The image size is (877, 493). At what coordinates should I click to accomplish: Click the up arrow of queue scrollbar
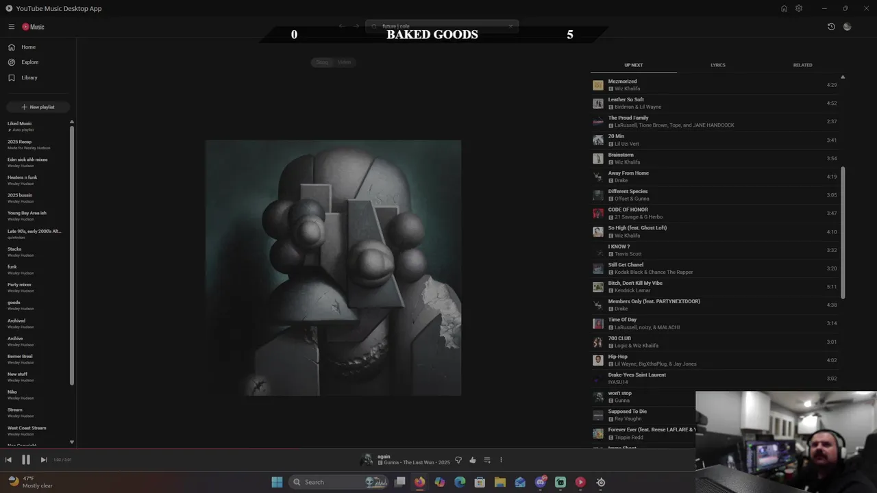coord(843,77)
